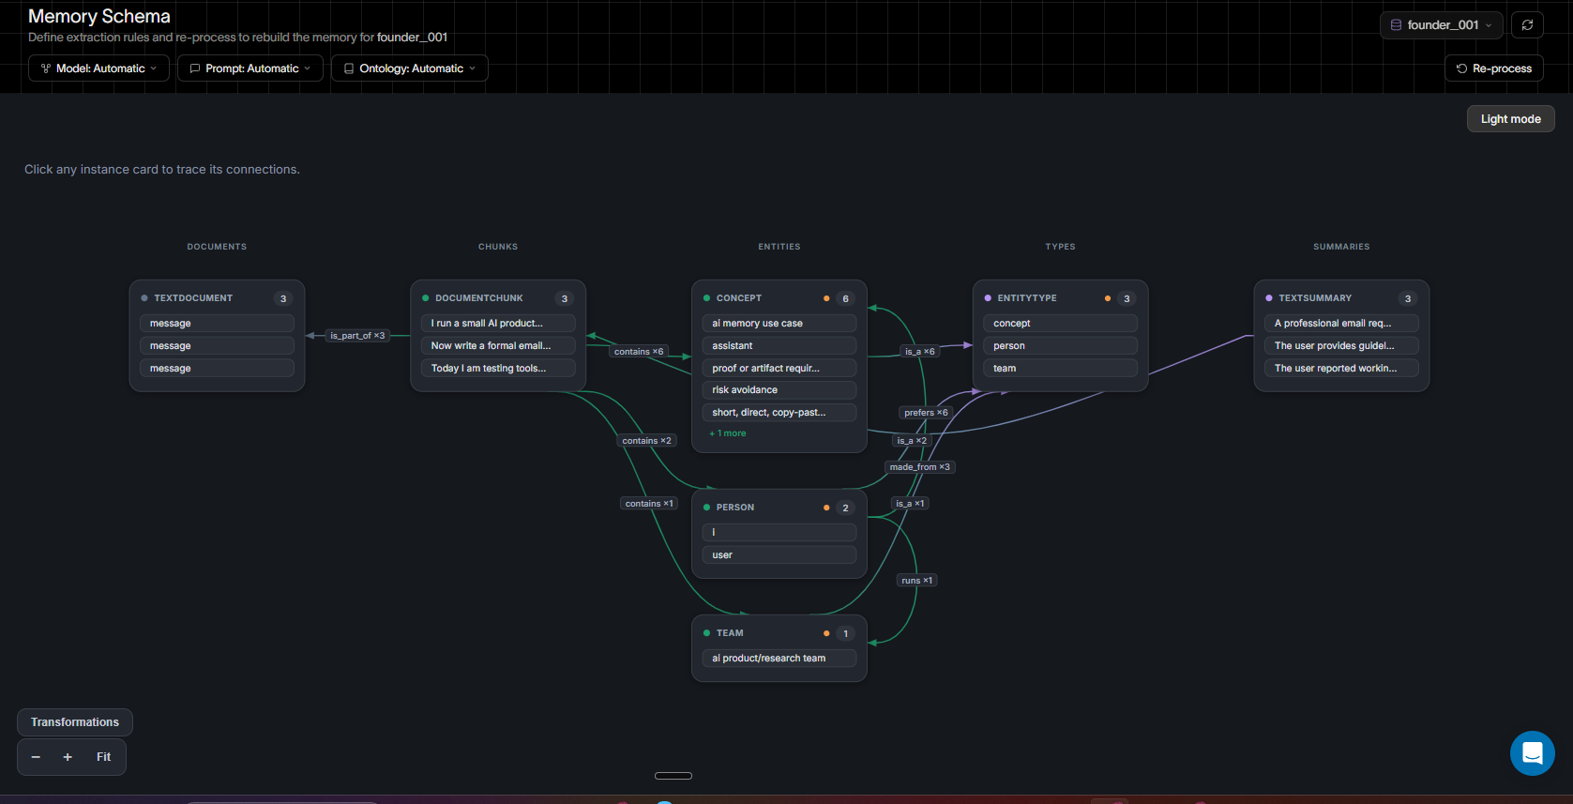Screen dimensions: 1573x804
Task: Zoom out with the minus icon
Action: pos(36,757)
